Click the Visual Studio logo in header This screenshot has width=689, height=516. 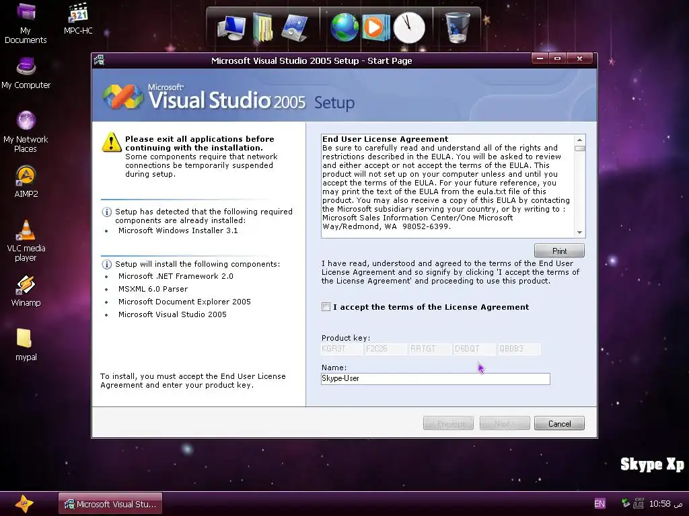(122, 97)
